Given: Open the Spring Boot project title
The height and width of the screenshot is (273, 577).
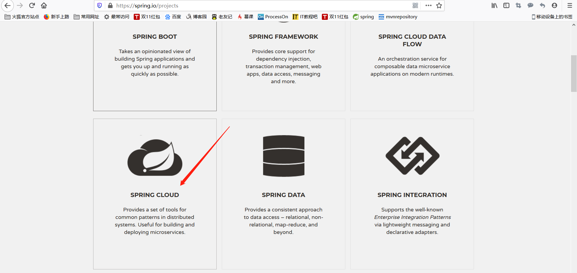Looking at the screenshot, I should pyautogui.click(x=155, y=37).
